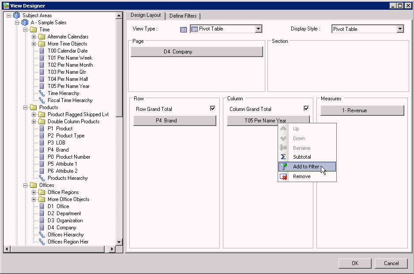
Task: Click the A - Sample Sales cube icon
Action: 25,23
